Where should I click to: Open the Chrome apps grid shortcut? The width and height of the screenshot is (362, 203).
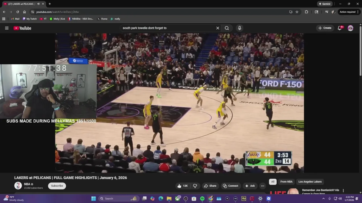pyautogui.click(x=4, y=19)
